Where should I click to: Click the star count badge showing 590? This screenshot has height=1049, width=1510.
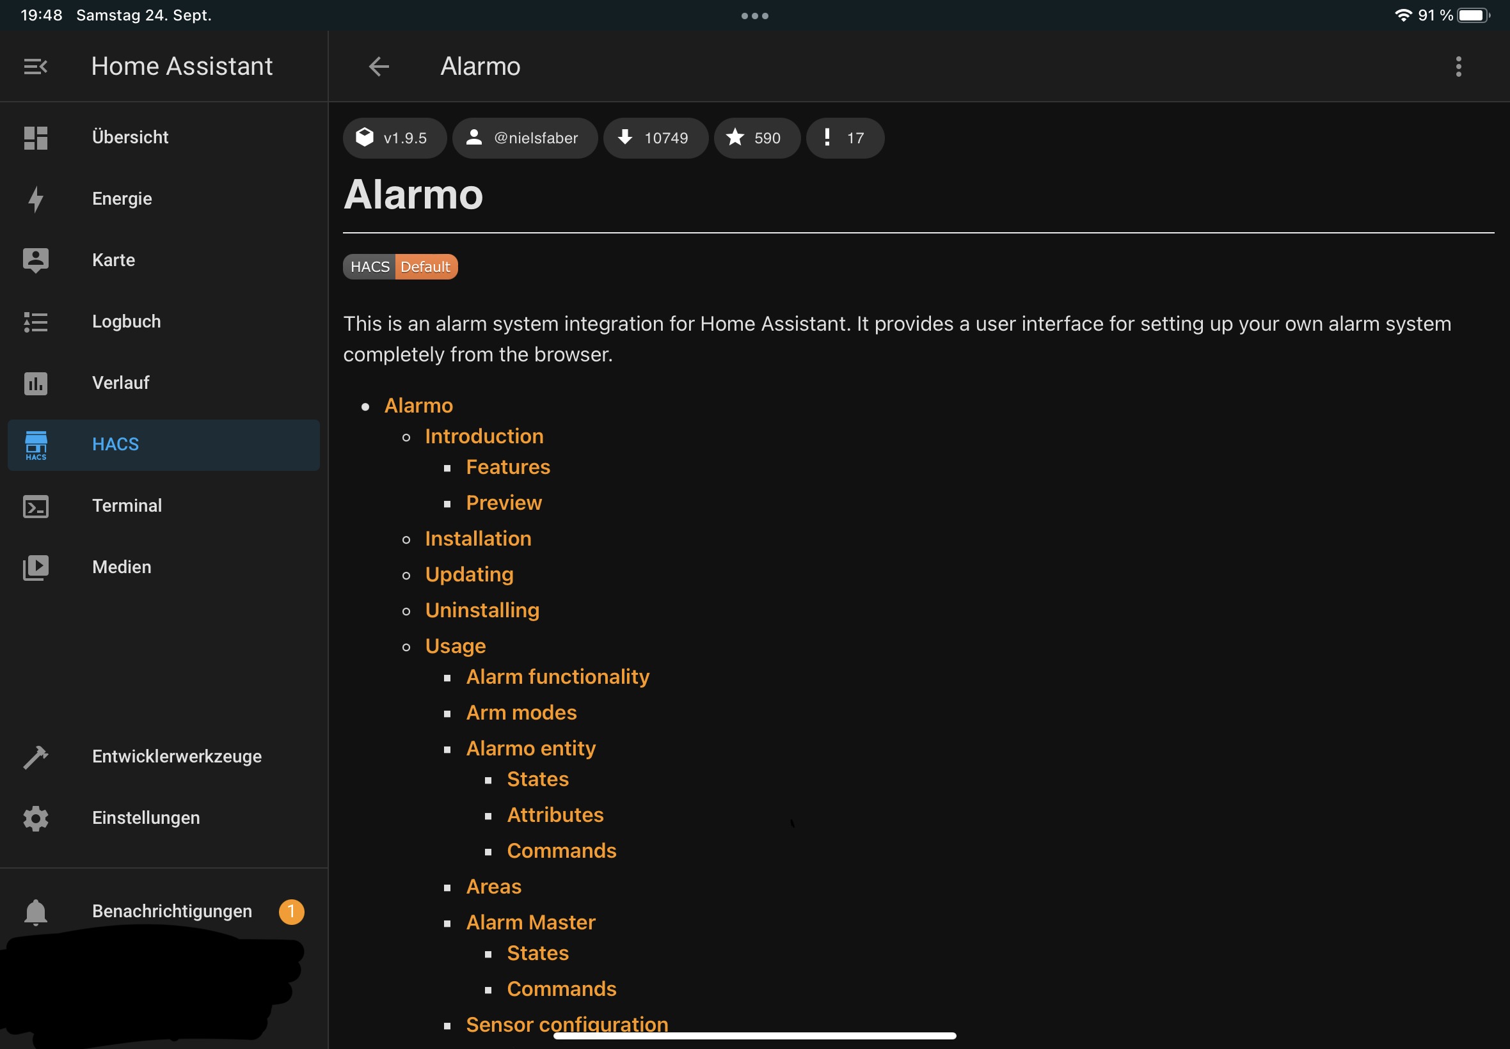[756, 138]
